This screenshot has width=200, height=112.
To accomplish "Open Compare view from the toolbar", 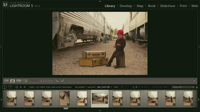I will (x=19, y=81).
